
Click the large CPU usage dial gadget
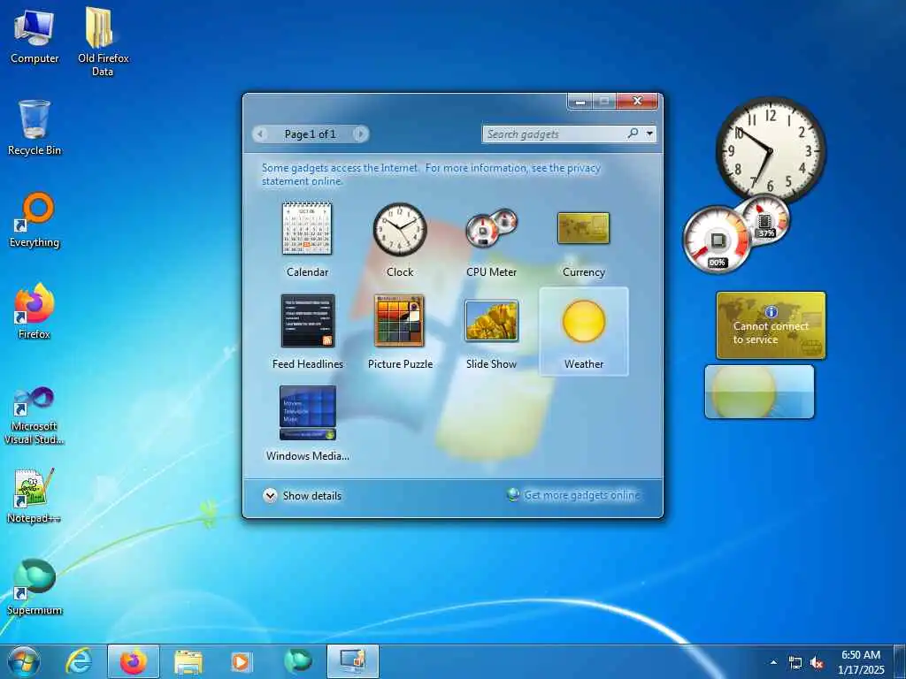tap(717, 240)
